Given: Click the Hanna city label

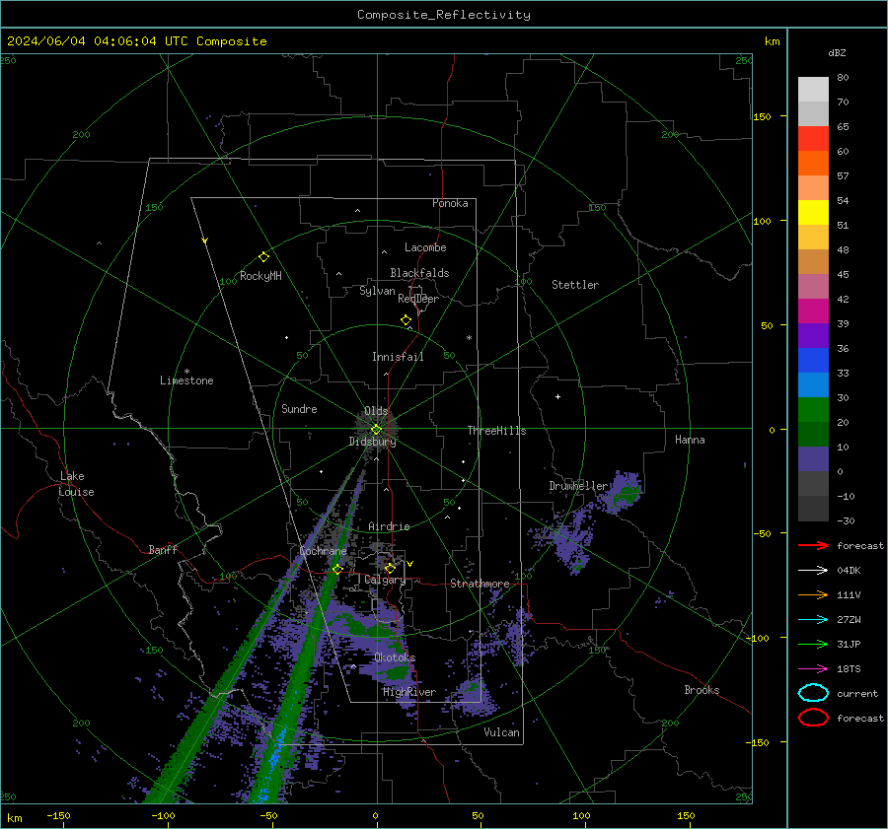Looking at the screenshot, I should point(690,440).
